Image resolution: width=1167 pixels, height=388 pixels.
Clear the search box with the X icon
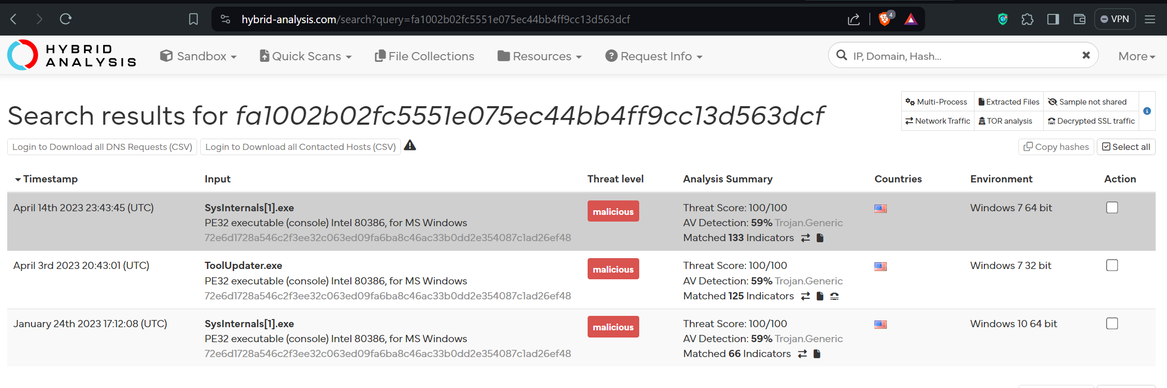coord(1086,55)
